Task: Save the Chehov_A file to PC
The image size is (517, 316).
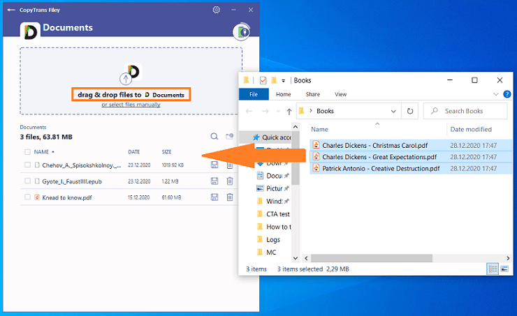Action: point(214,165)
